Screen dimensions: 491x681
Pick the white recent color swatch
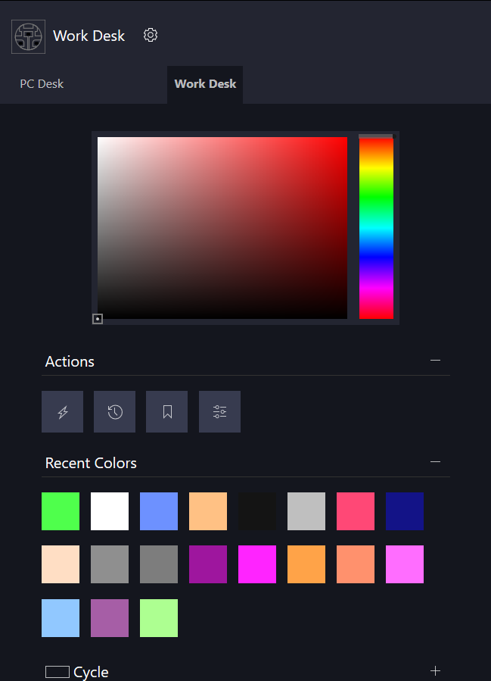[110, 511]
